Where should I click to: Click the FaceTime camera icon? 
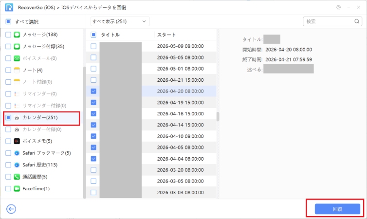coord(17,189)
